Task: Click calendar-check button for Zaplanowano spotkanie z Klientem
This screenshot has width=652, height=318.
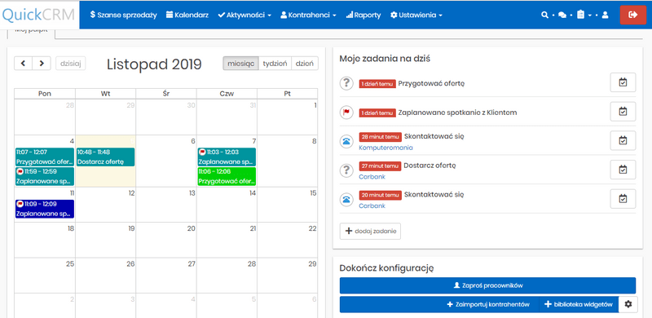Action: [x=623, y=111]
